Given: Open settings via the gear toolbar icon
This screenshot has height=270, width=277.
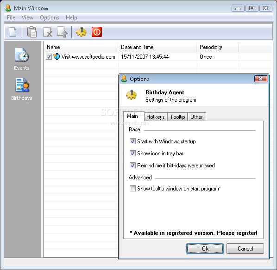Looking at the screenshot, I should [81, 32].
